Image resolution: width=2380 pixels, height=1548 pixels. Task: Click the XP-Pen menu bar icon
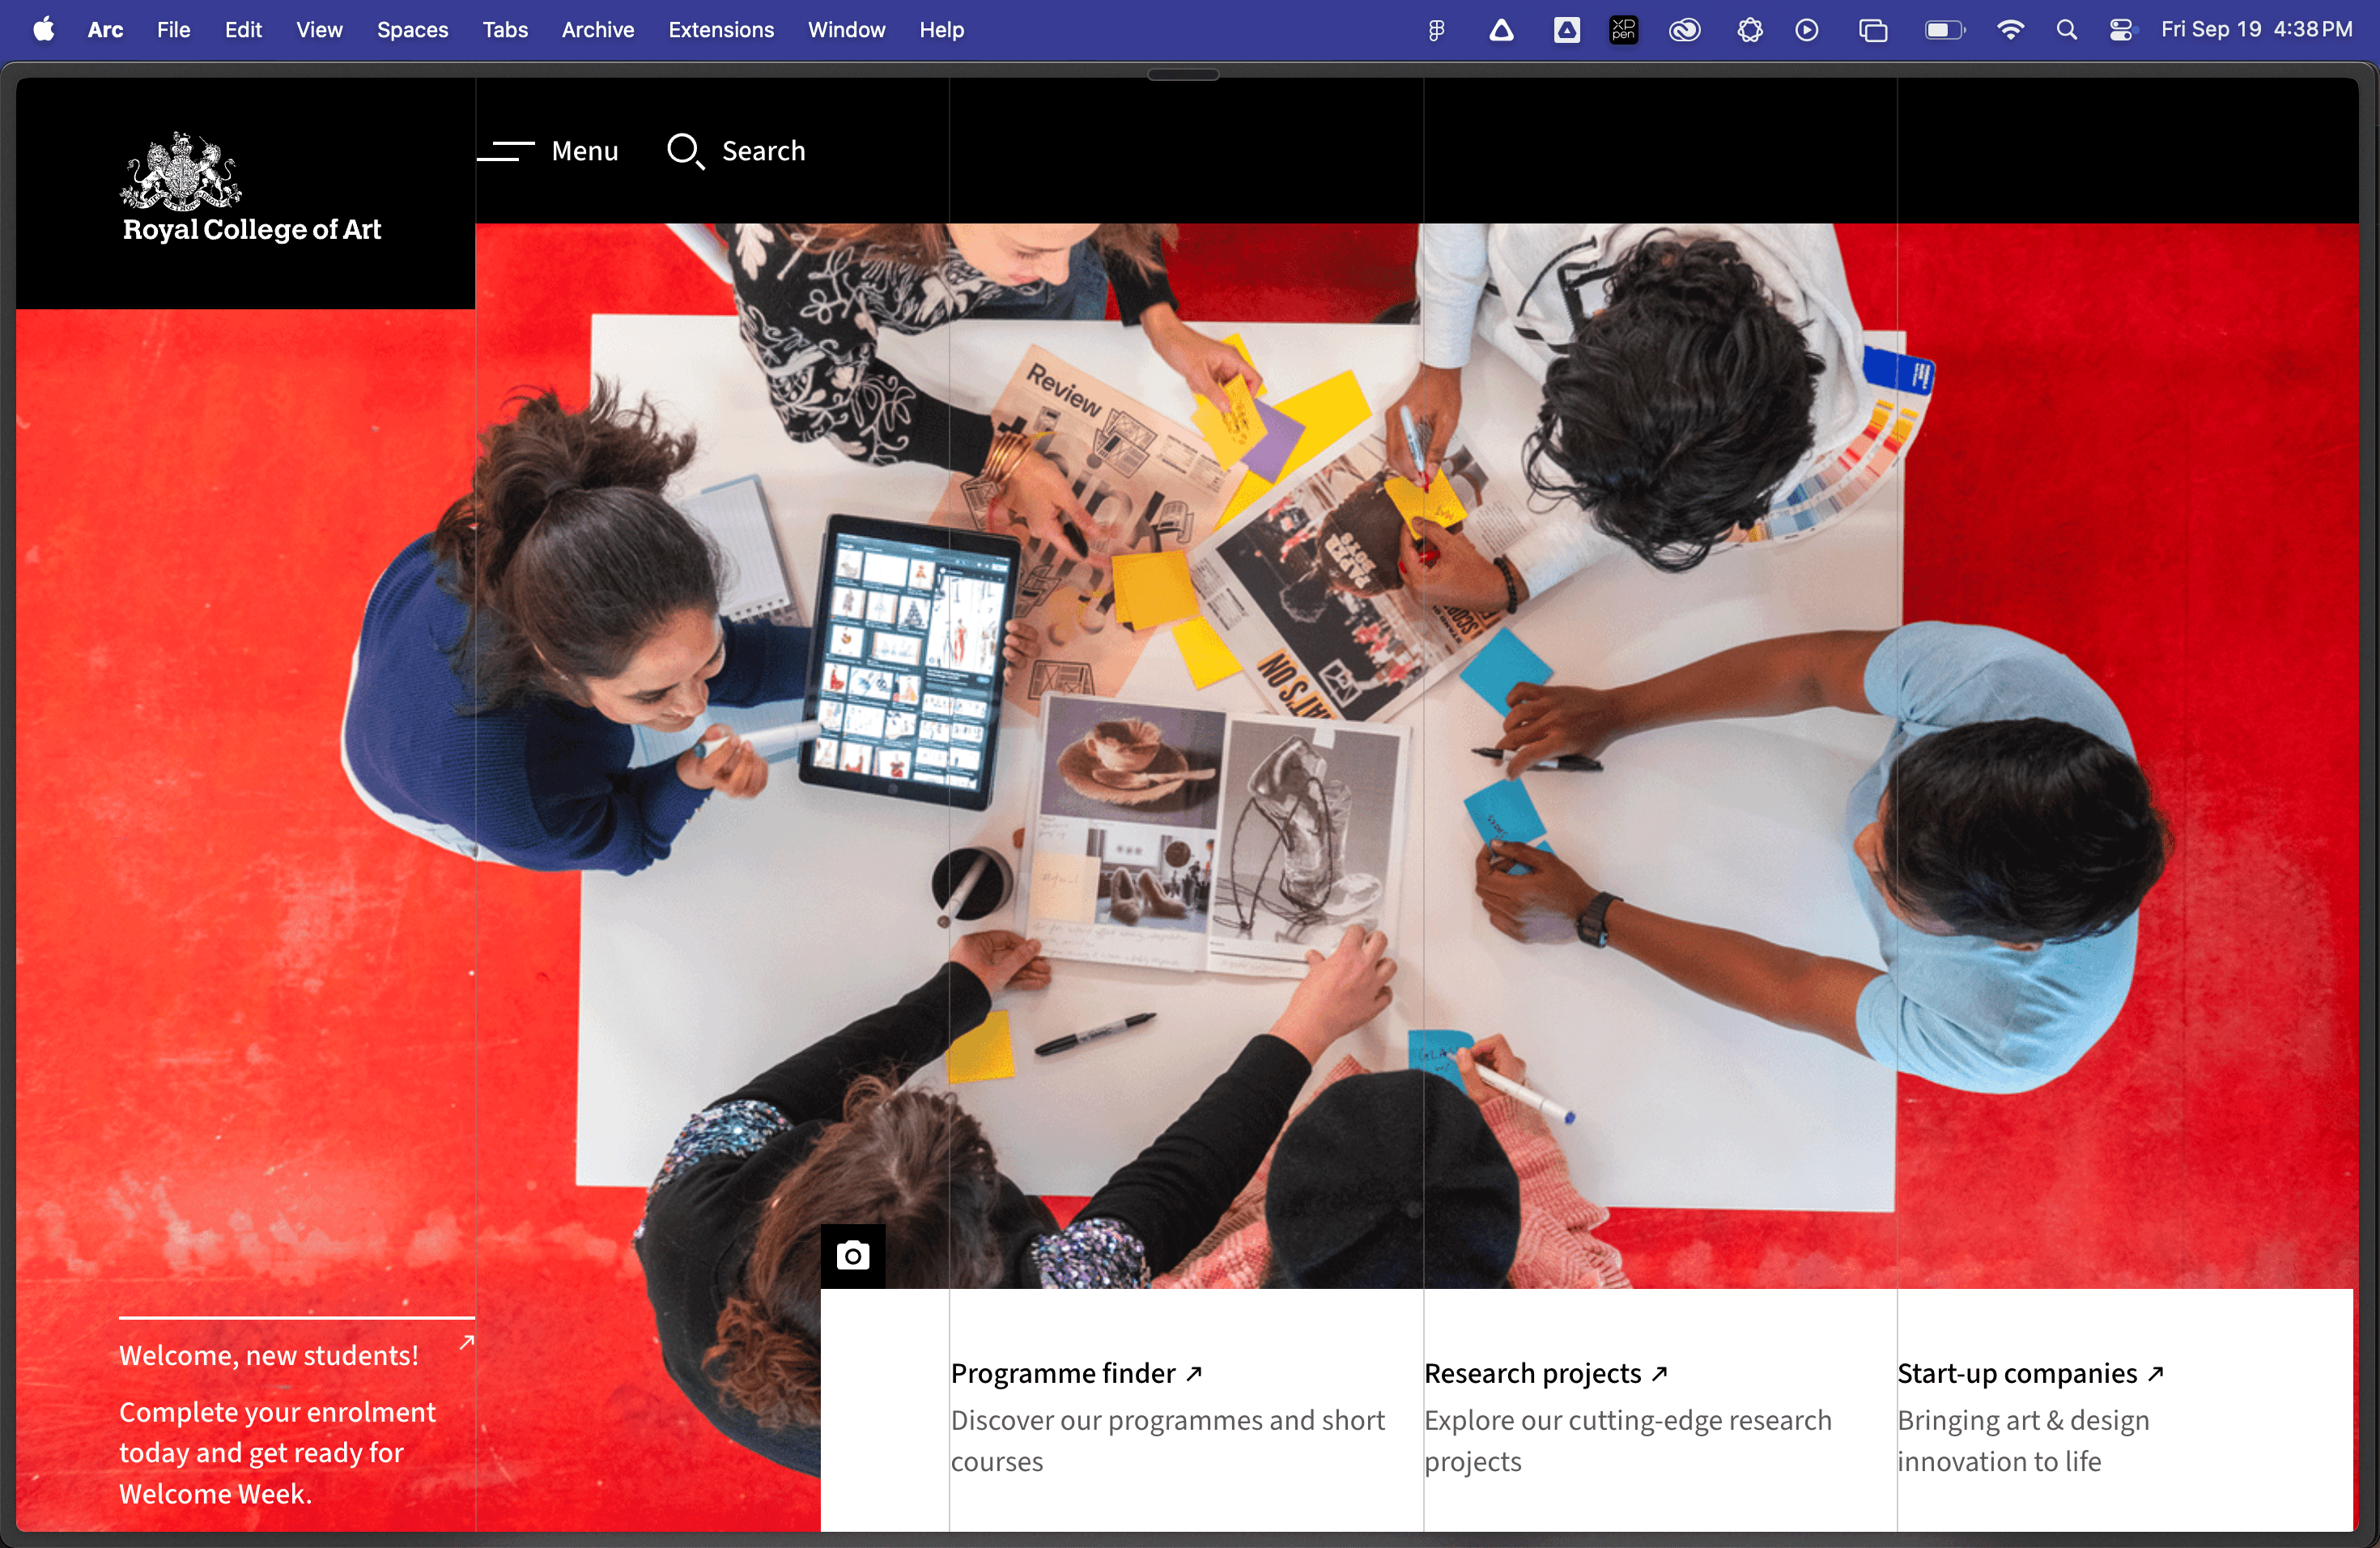pos(1623,30)
